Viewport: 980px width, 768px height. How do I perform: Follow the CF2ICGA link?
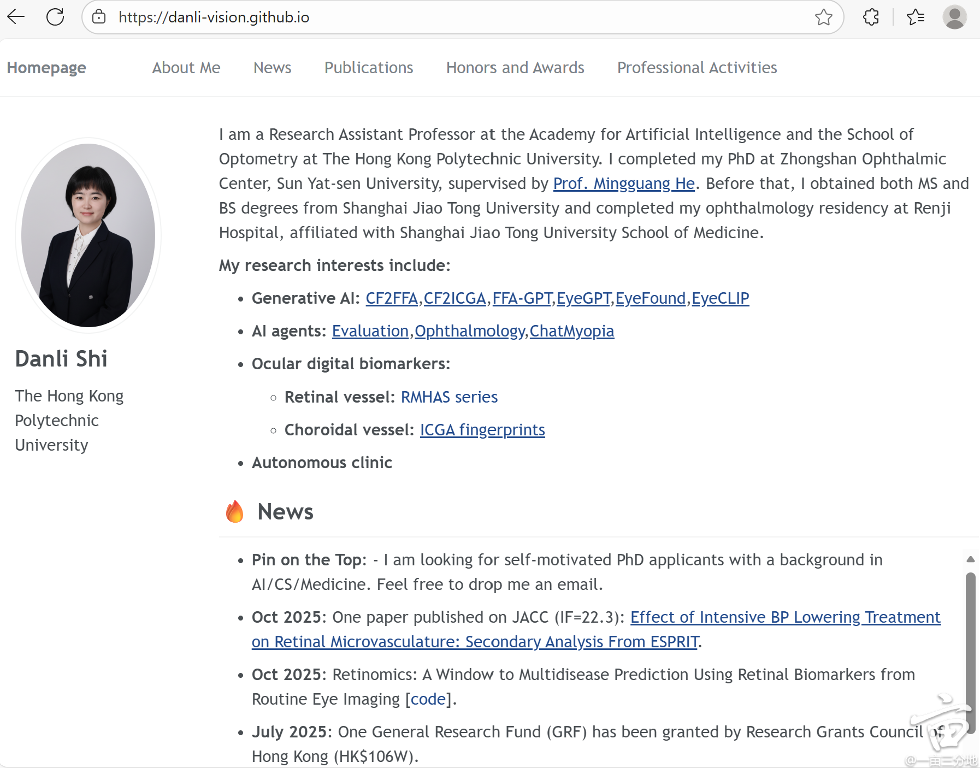(455, 298)
